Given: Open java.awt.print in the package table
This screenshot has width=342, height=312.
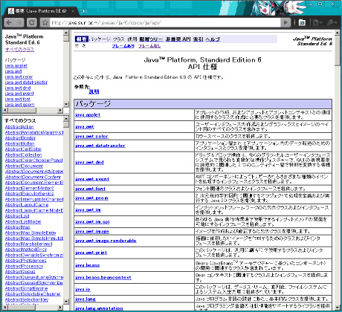Looking at the screenshot, I should (x=91, y=253).
